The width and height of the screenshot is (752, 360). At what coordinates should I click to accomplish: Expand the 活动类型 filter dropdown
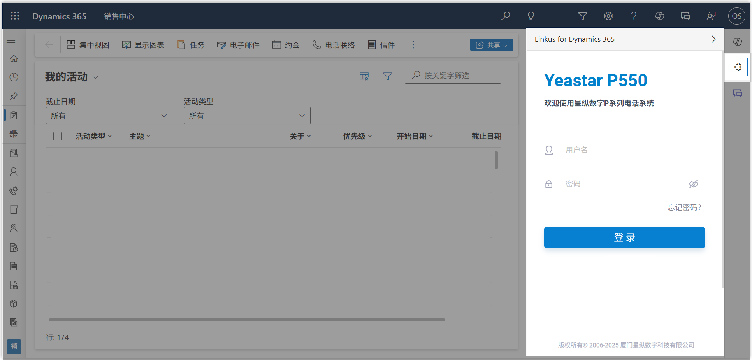coord(247,116)
